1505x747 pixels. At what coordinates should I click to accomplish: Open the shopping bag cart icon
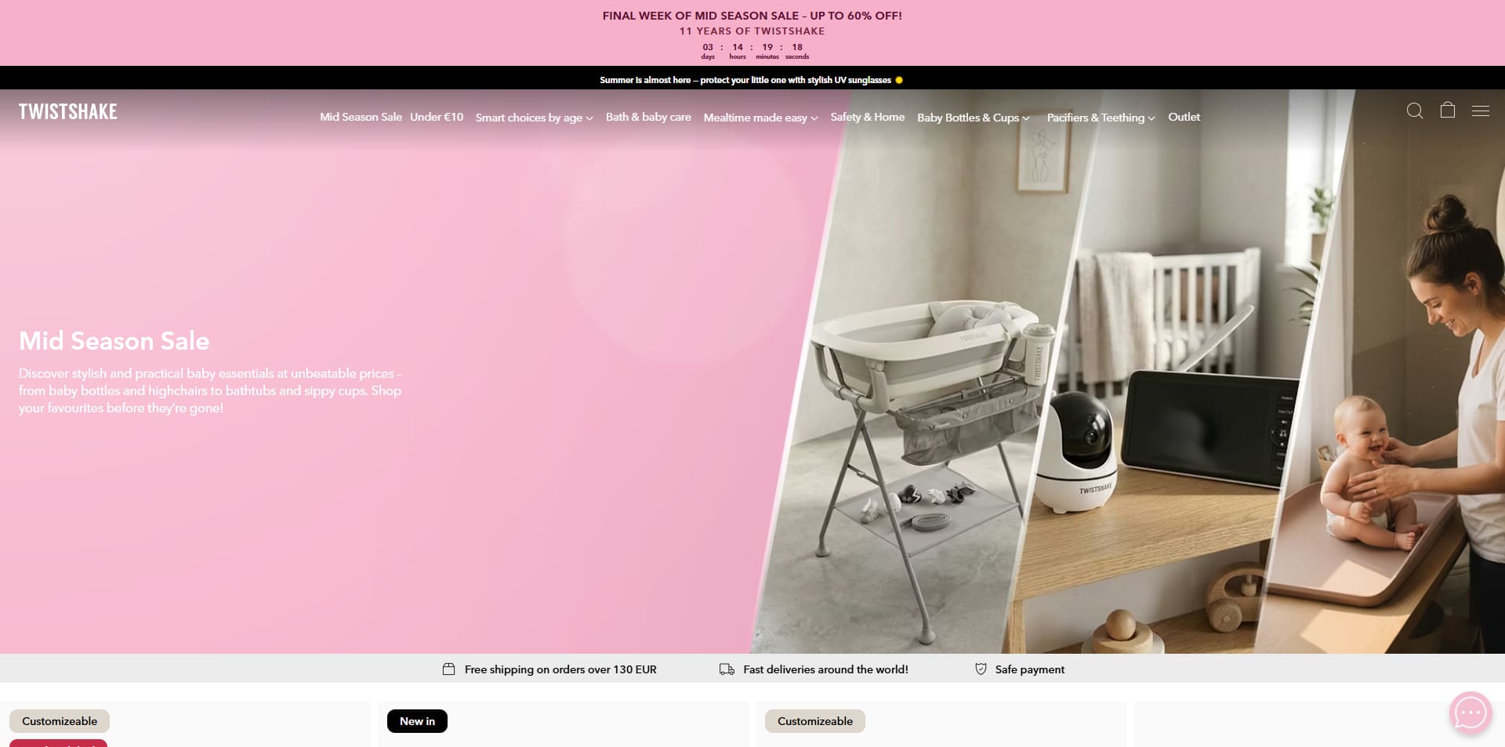coord(1448,110)
